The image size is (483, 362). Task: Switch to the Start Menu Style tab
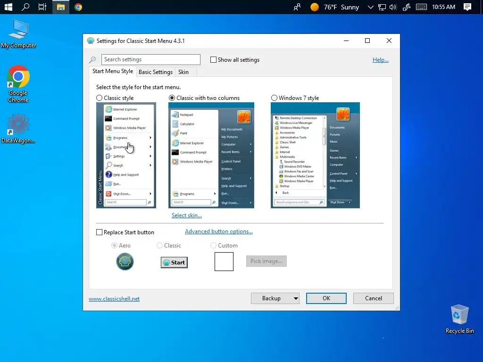tap(113, 71)
